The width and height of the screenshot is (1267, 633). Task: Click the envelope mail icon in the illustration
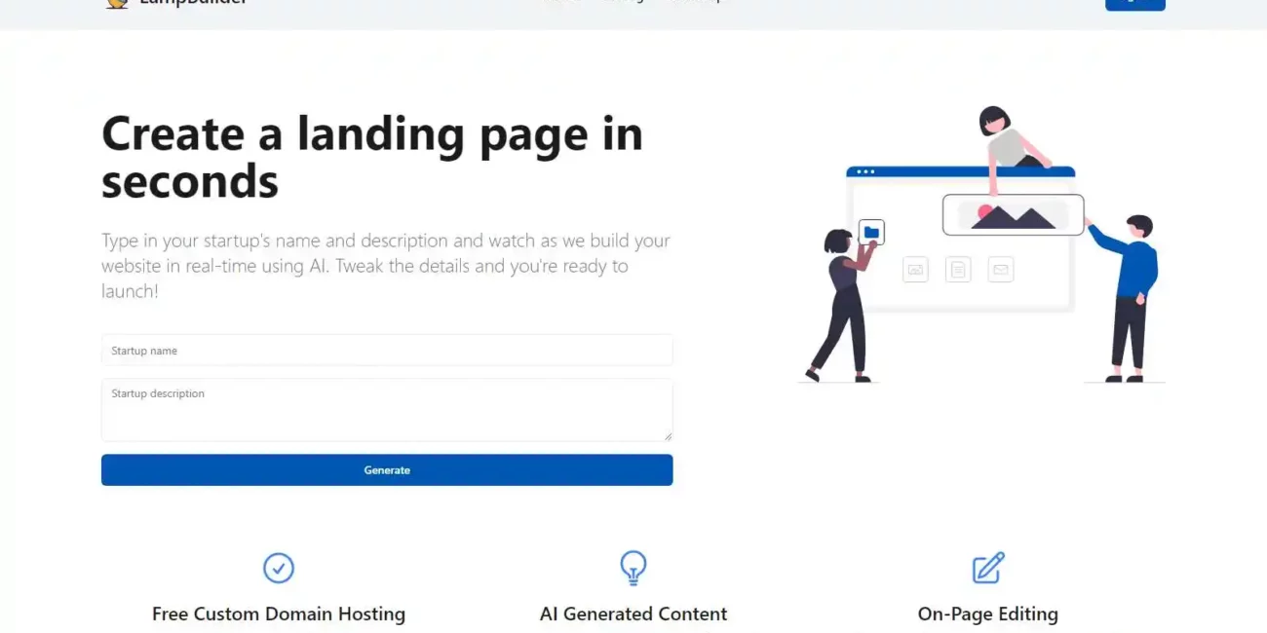click(1001, 270)
